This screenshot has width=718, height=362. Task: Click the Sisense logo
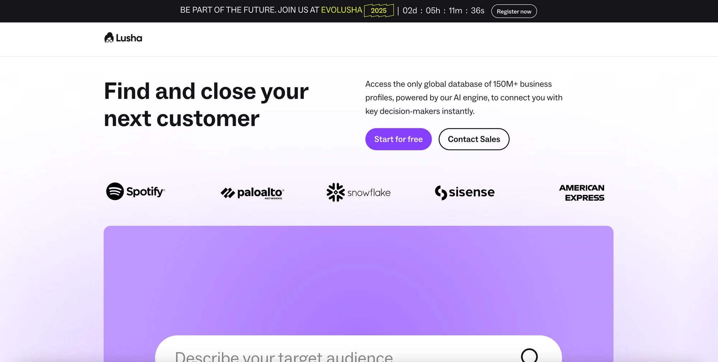(x=465, y=192)
